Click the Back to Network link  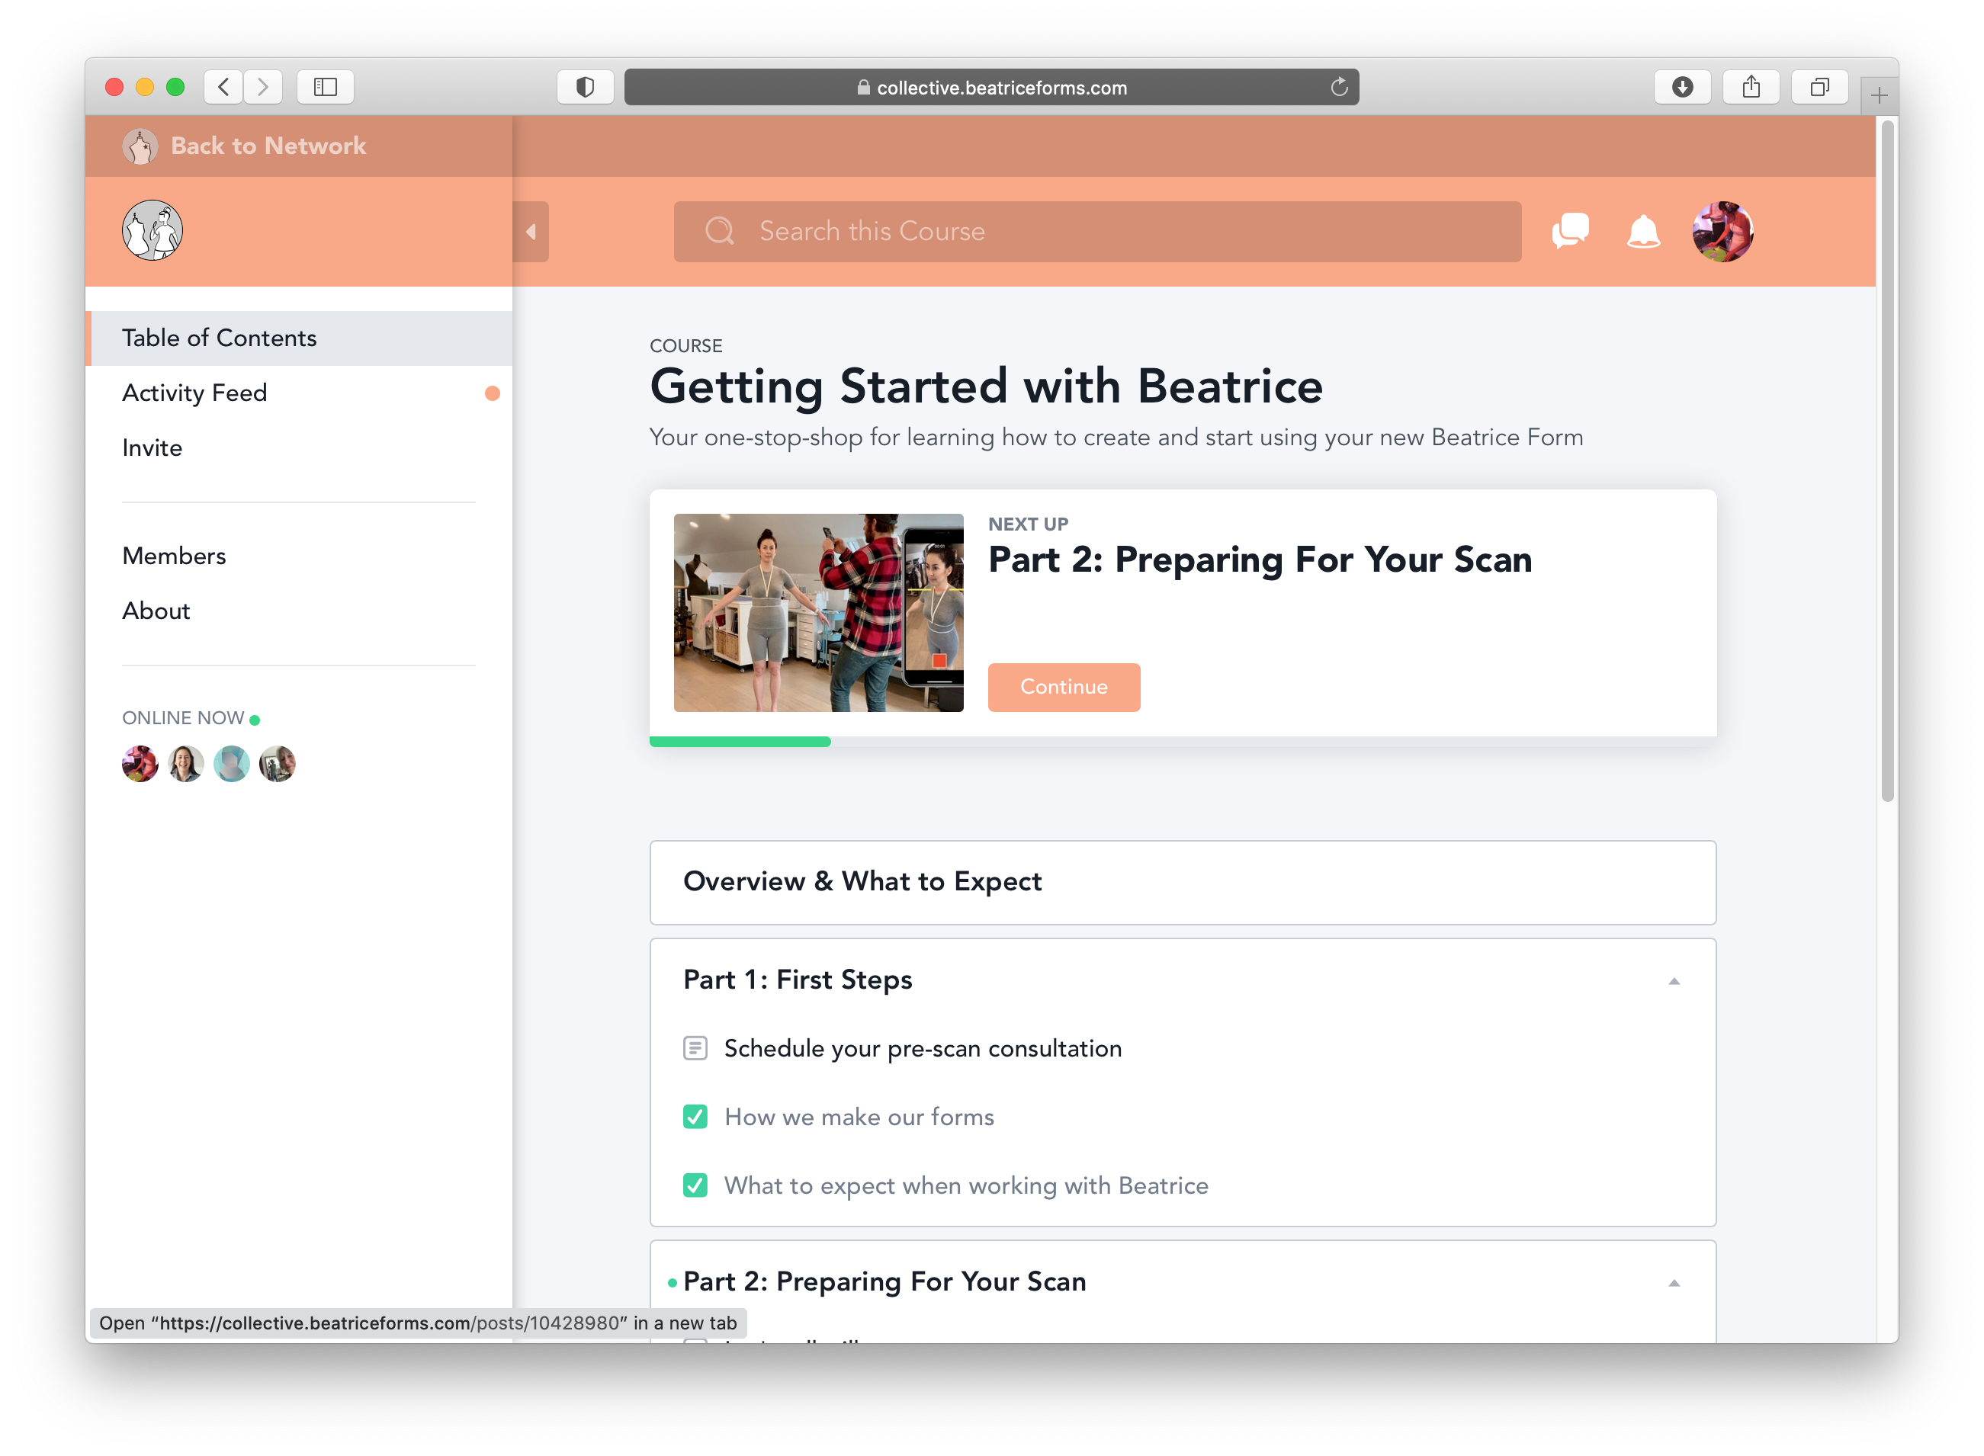[268, 146]
